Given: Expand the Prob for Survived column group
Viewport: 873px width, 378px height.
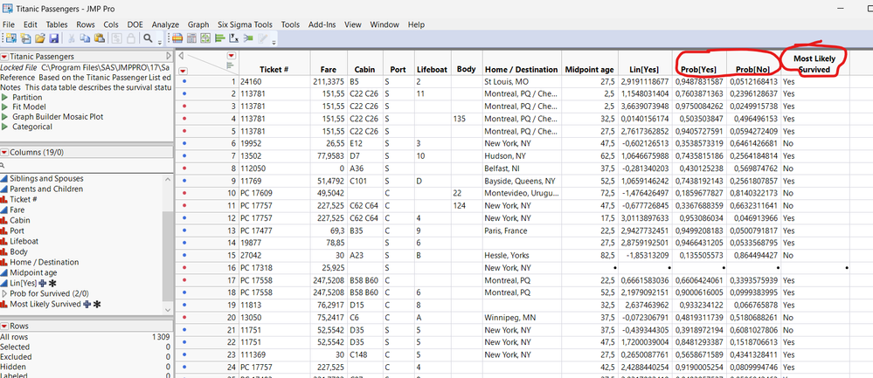Looking at the screenshot, I should [x=5, y=293].
